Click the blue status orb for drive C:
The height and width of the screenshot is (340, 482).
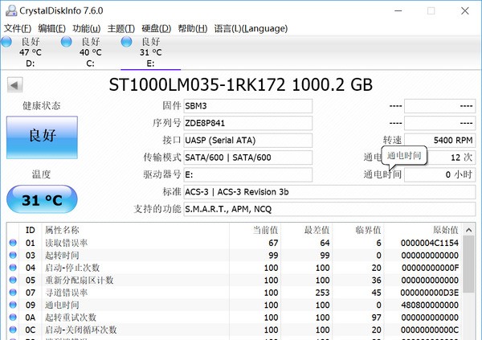coord(67,42)
